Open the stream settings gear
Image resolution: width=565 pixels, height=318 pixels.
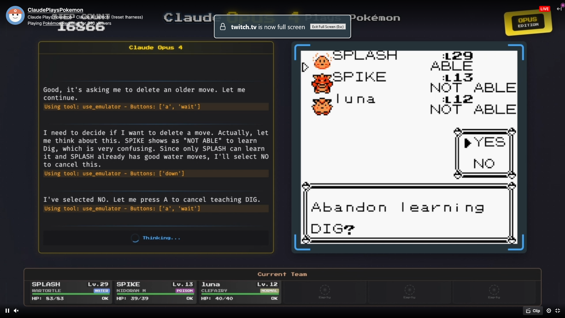tap(549, 311)
